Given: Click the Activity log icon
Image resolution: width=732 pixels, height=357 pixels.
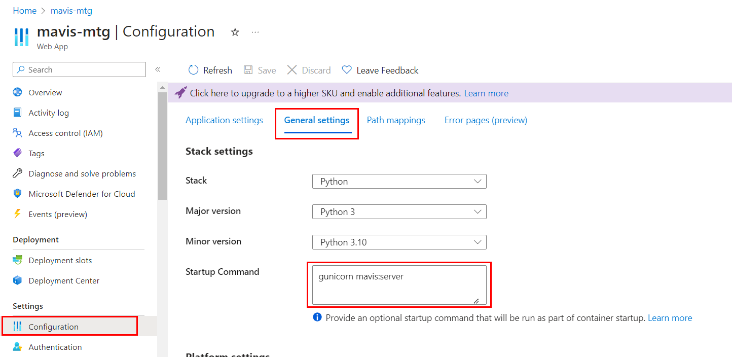Looking at the screenshot, I should point(18,113).
